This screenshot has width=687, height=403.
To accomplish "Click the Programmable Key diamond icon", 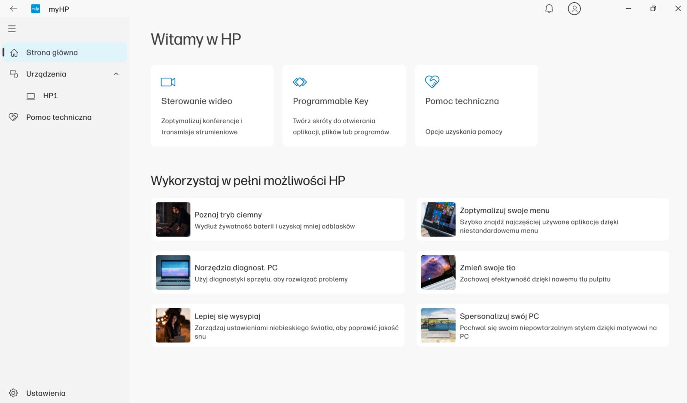I will pos(300,82).
